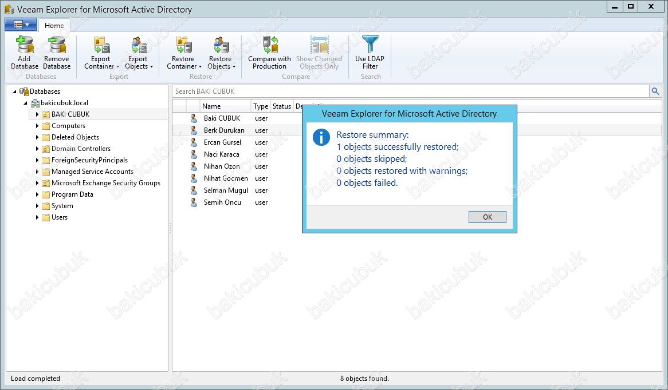Expand Microsoft Exchange Security Groups node
Screen dimensions: 668x390
[37, 184]
